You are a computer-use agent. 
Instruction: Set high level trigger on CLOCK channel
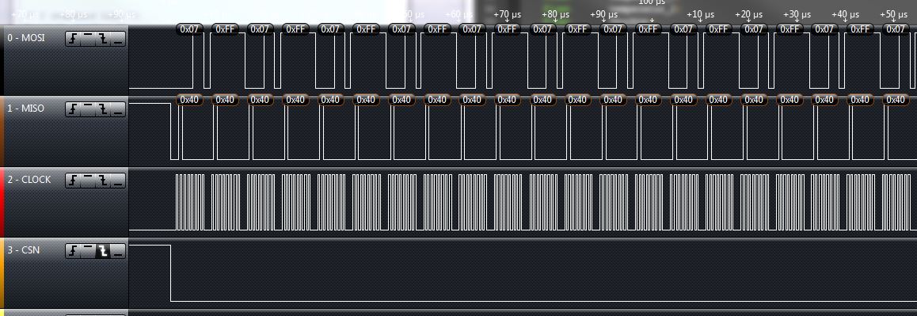(89, 181)
